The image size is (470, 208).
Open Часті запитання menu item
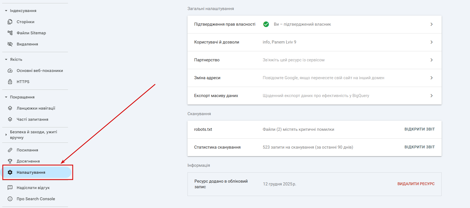(x=32, y=119)
